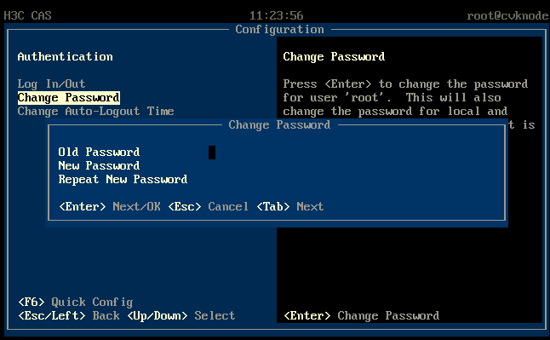Click the Change Password dialog title
The width and height of the screenshot is (550, 340).
coord(279,125)
